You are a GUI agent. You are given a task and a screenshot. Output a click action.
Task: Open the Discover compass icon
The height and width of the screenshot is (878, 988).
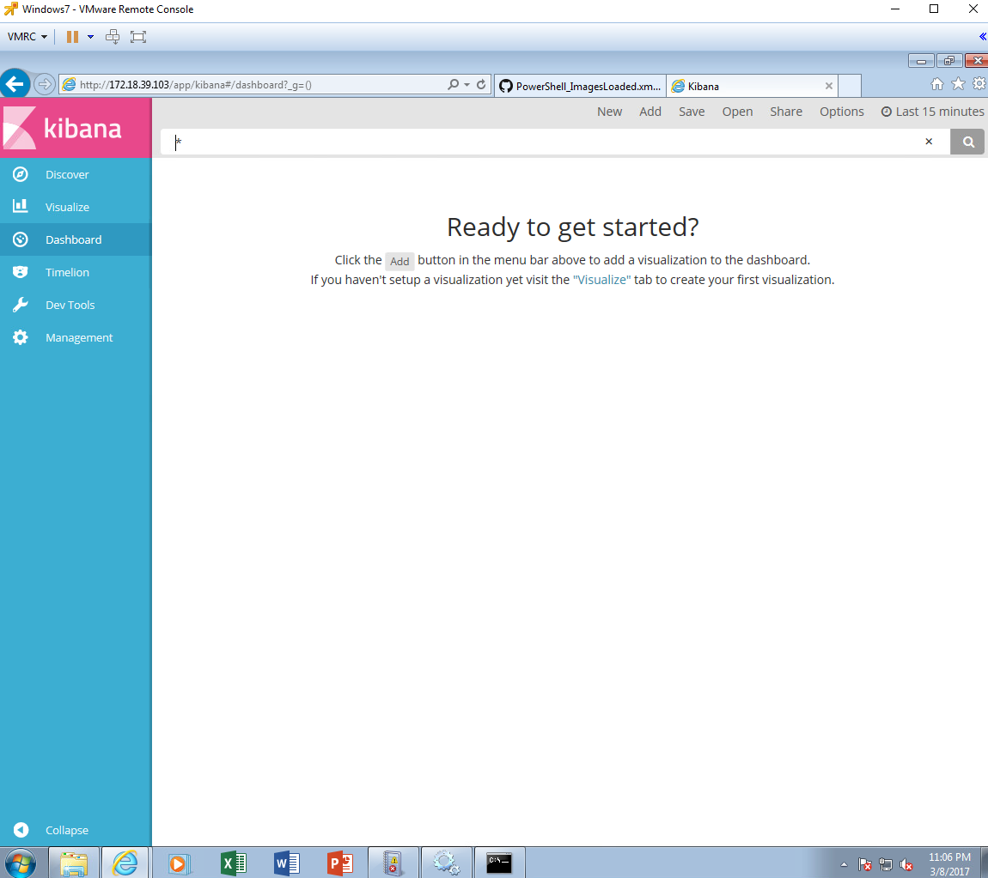tap(20, 174)
